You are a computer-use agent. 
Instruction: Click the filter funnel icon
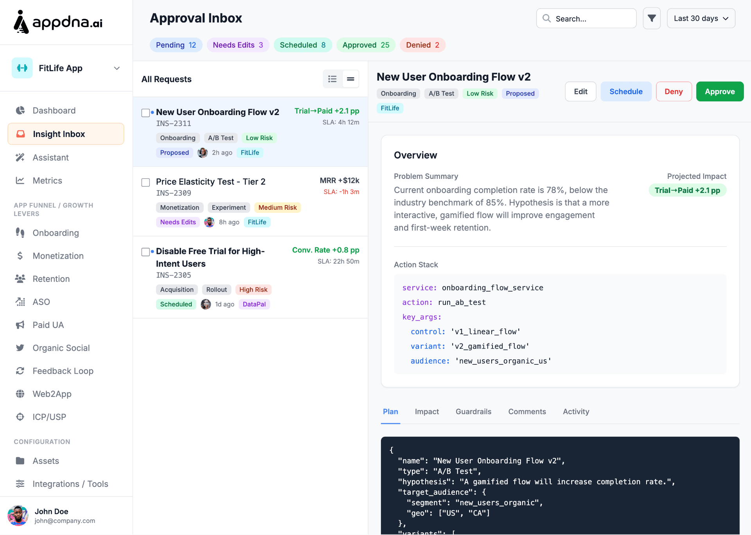[651, 18]
